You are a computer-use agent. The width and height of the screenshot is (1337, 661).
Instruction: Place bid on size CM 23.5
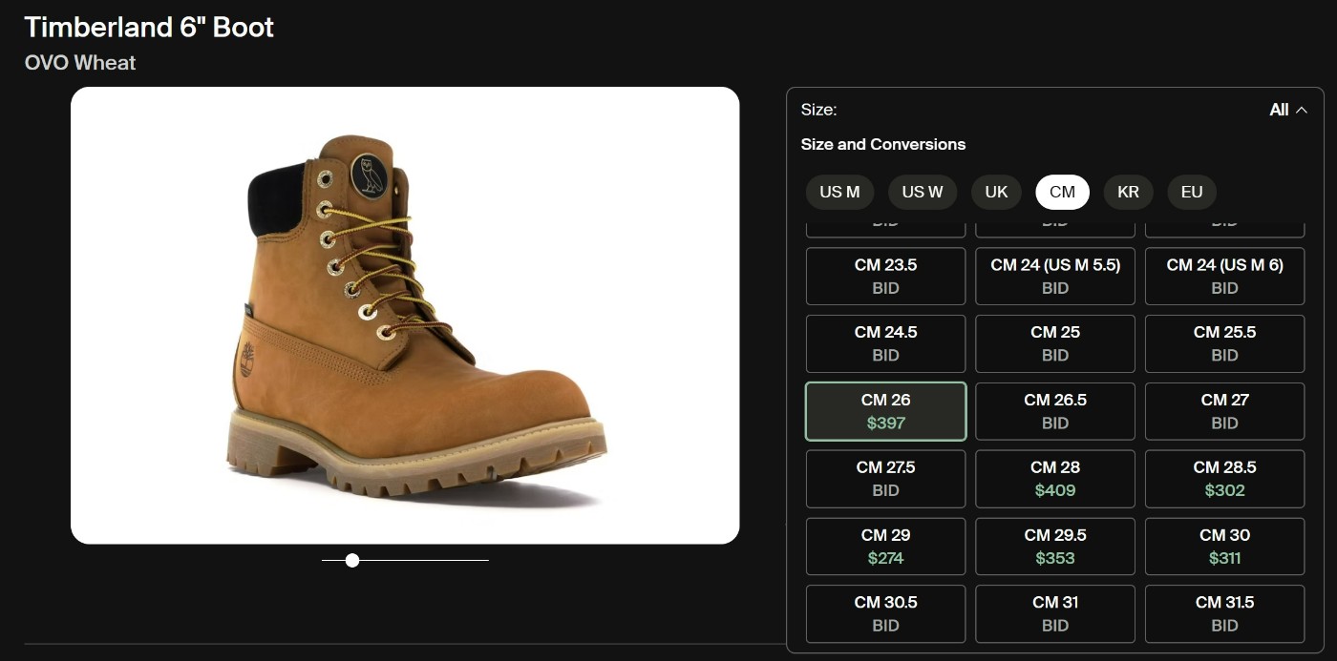885,277
